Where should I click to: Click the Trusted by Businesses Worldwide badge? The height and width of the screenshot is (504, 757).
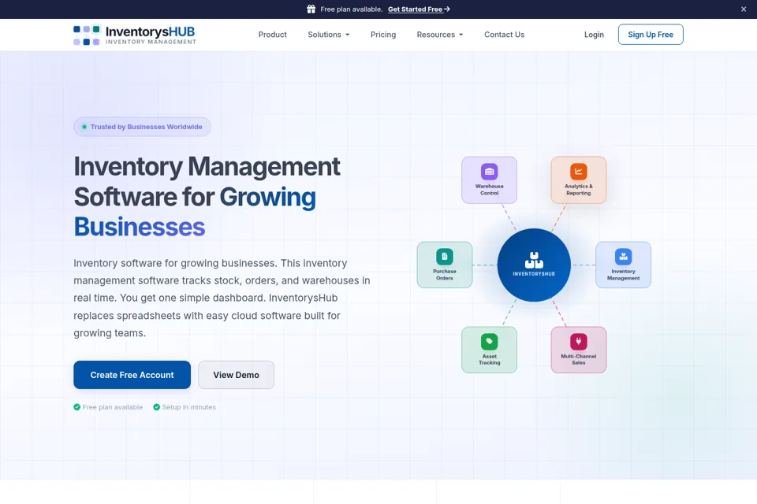[142, 127]
